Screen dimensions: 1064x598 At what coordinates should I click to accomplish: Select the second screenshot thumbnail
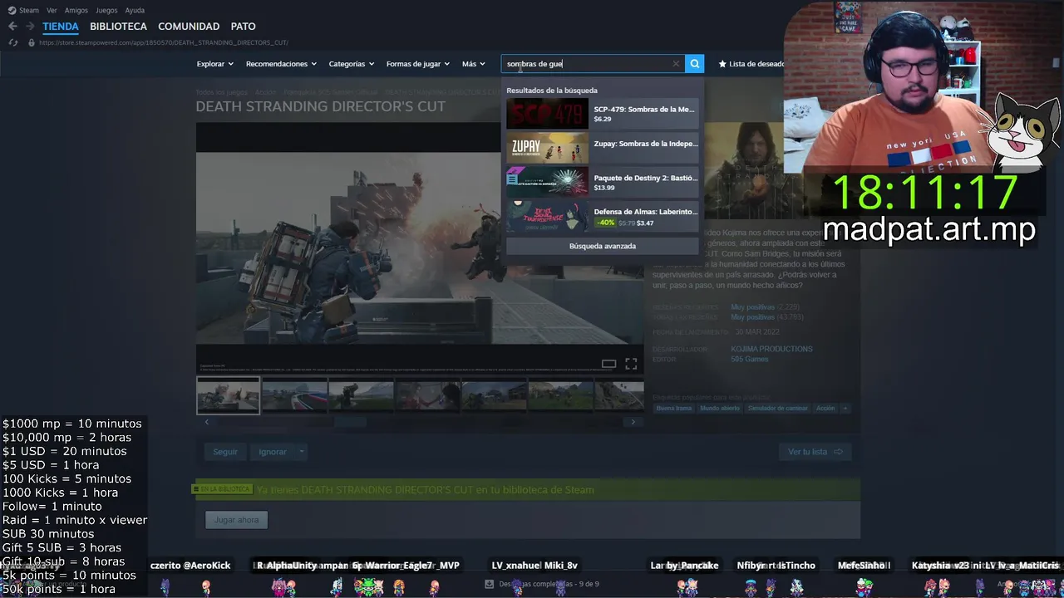coord(294,395)
